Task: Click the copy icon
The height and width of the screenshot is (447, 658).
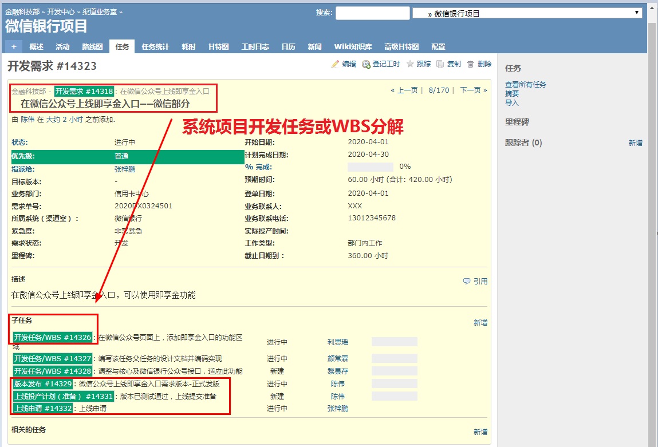Action: pyautogui.click(x=440, y=64)
